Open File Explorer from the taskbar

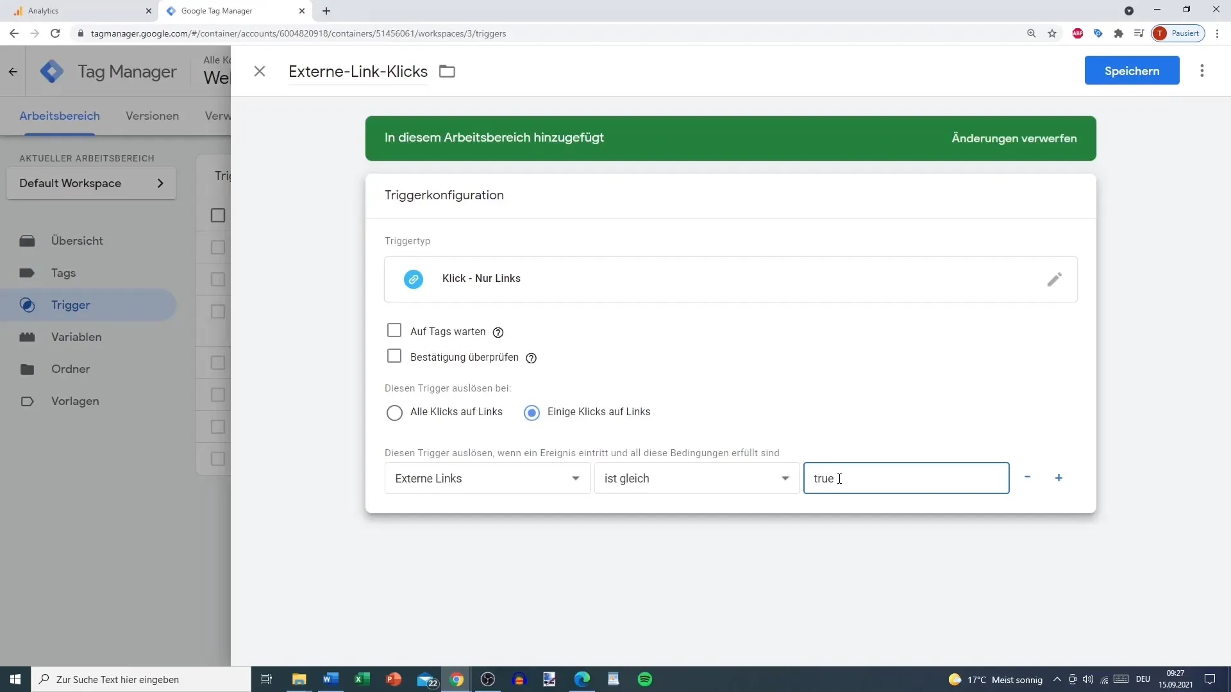(x=299, y=679)
